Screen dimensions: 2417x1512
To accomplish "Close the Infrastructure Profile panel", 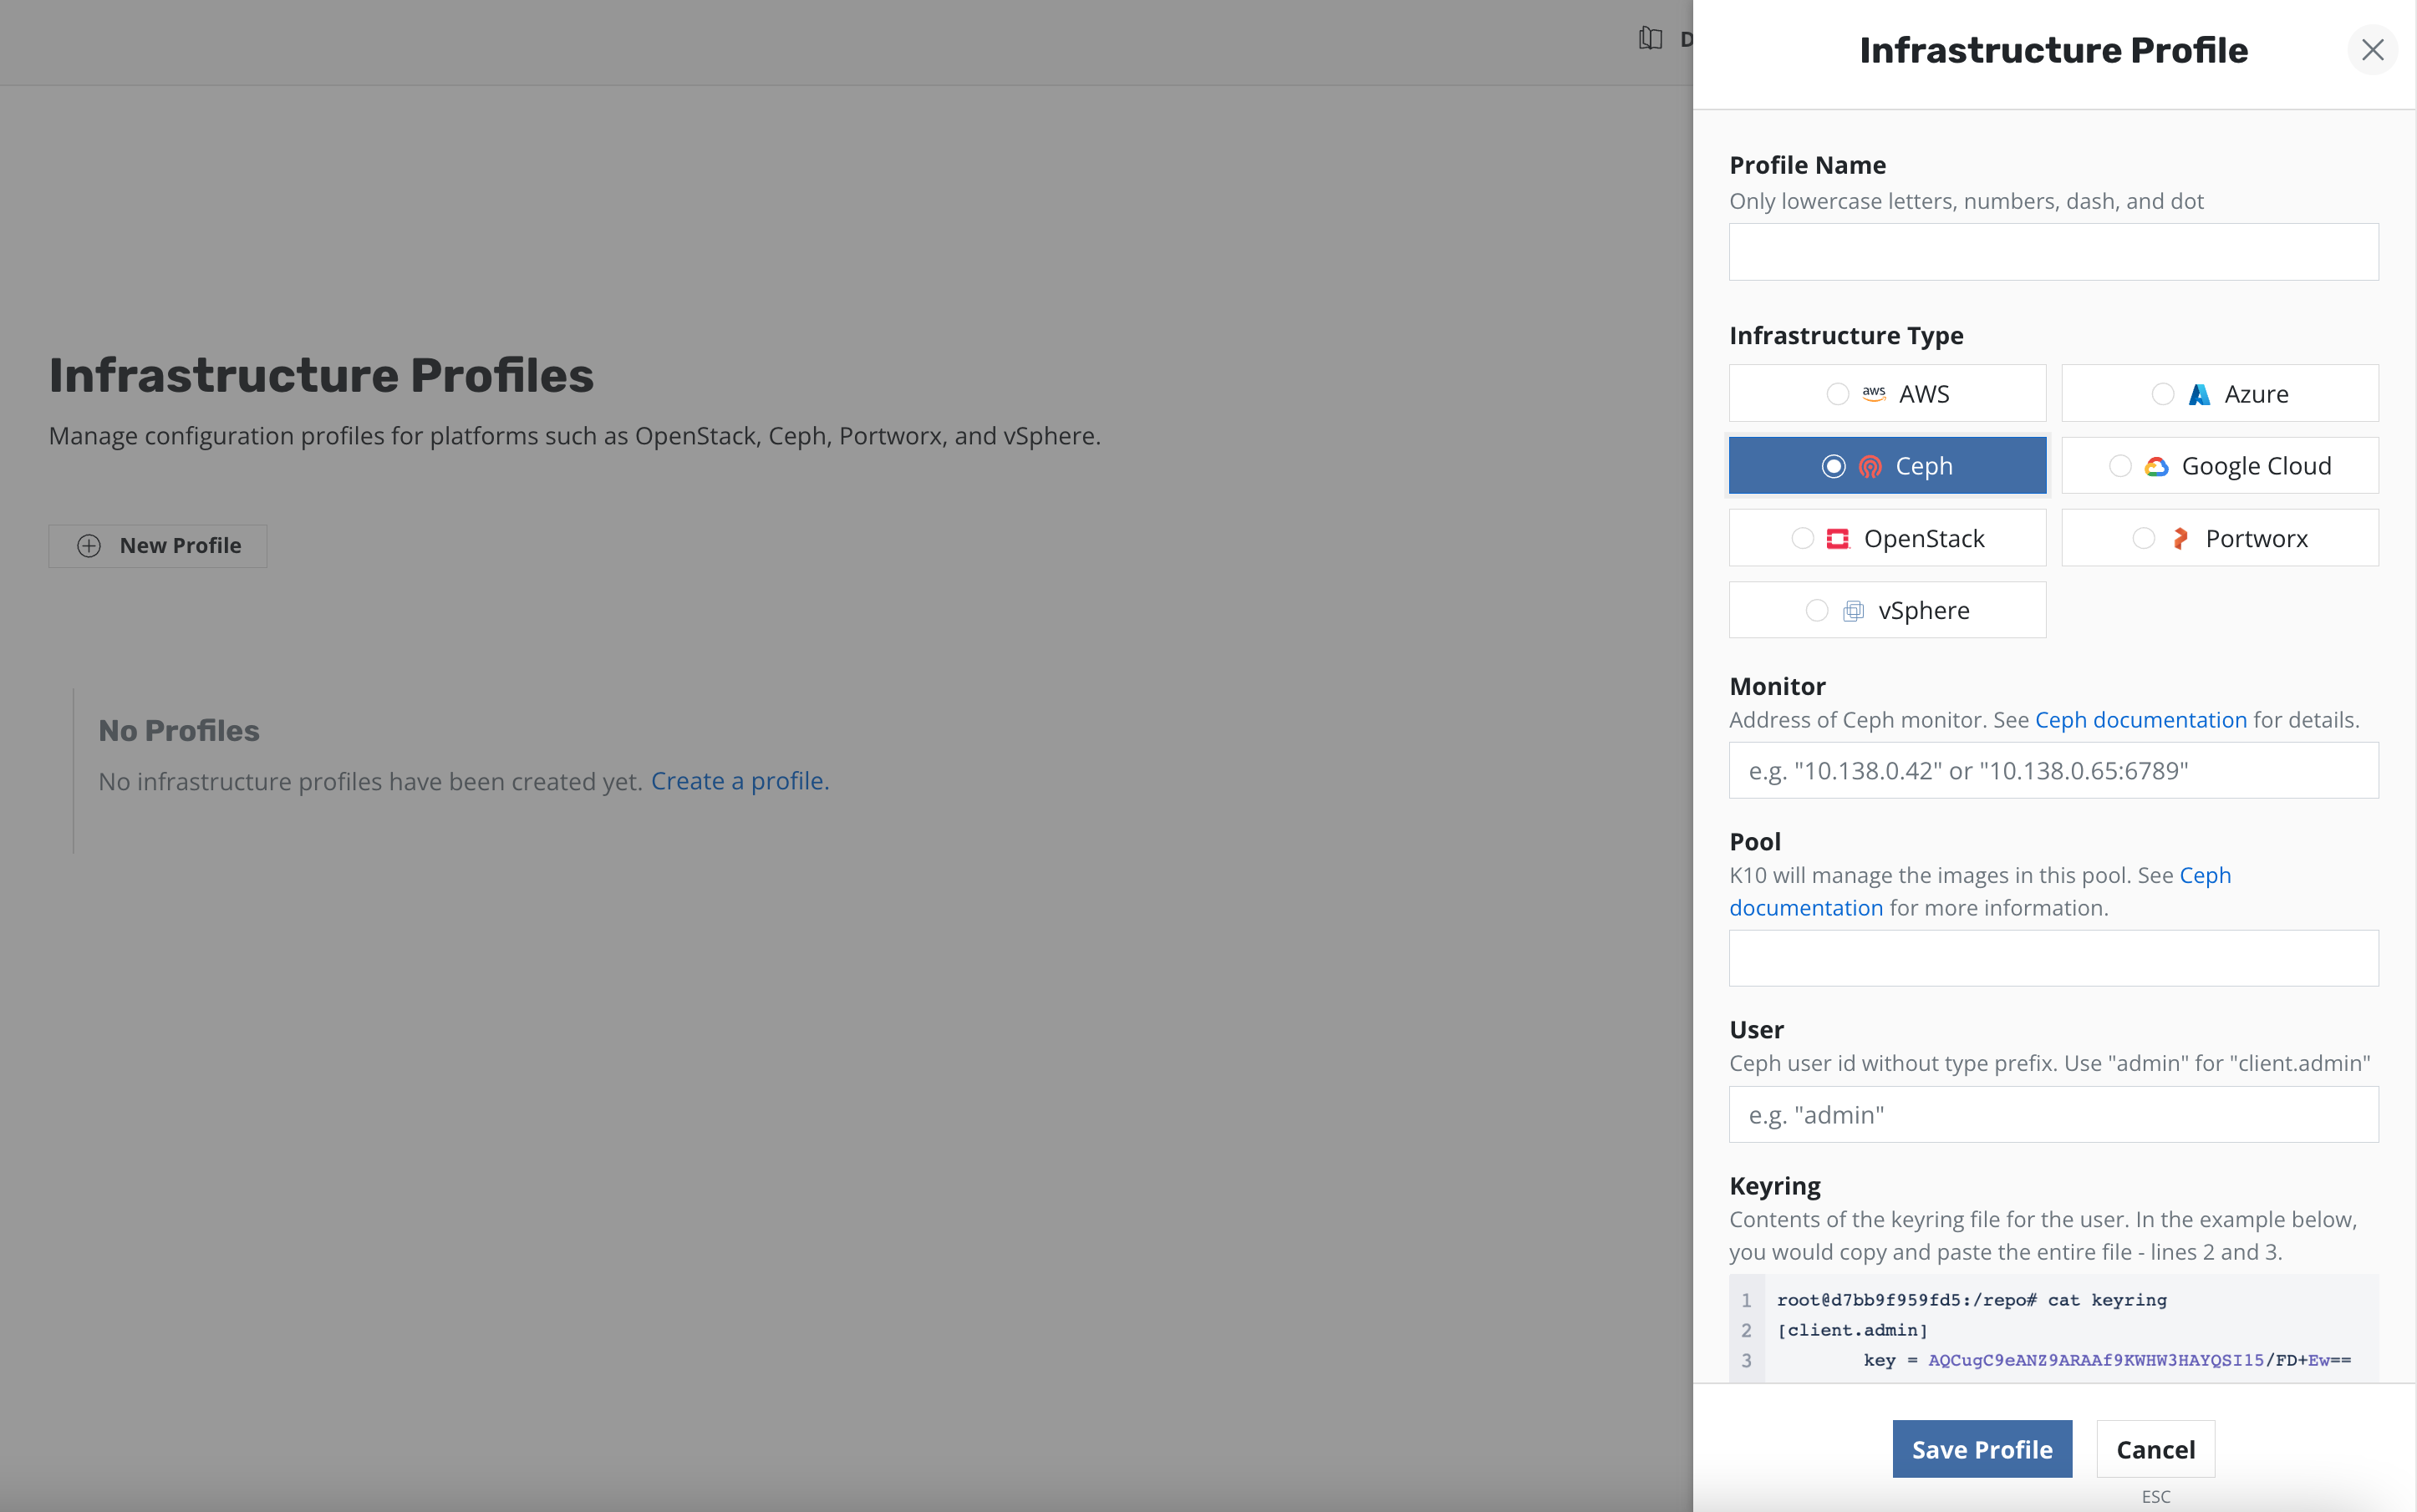I will [2372, 50].
